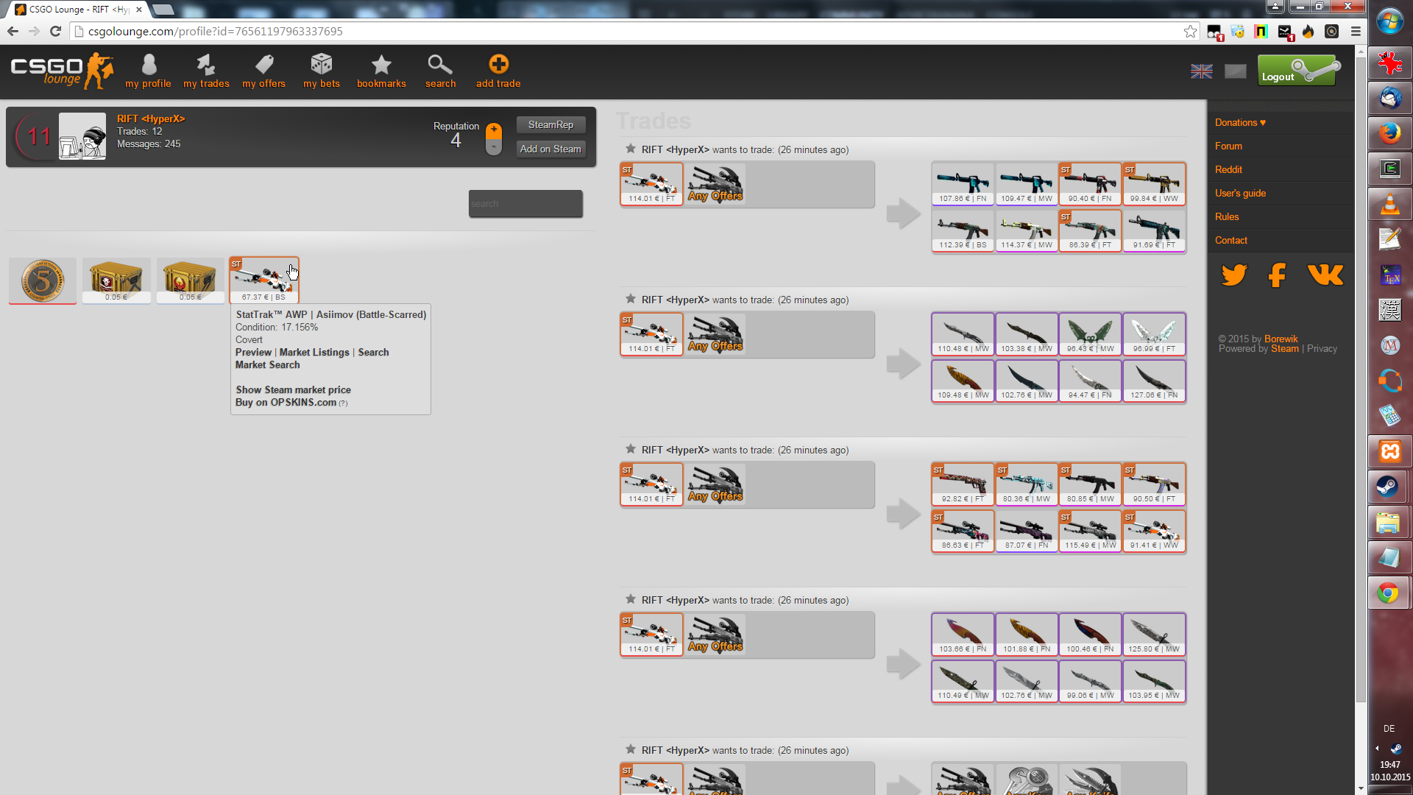
Task: Open the Twitter bird icon
Action: click(1234, 275)
